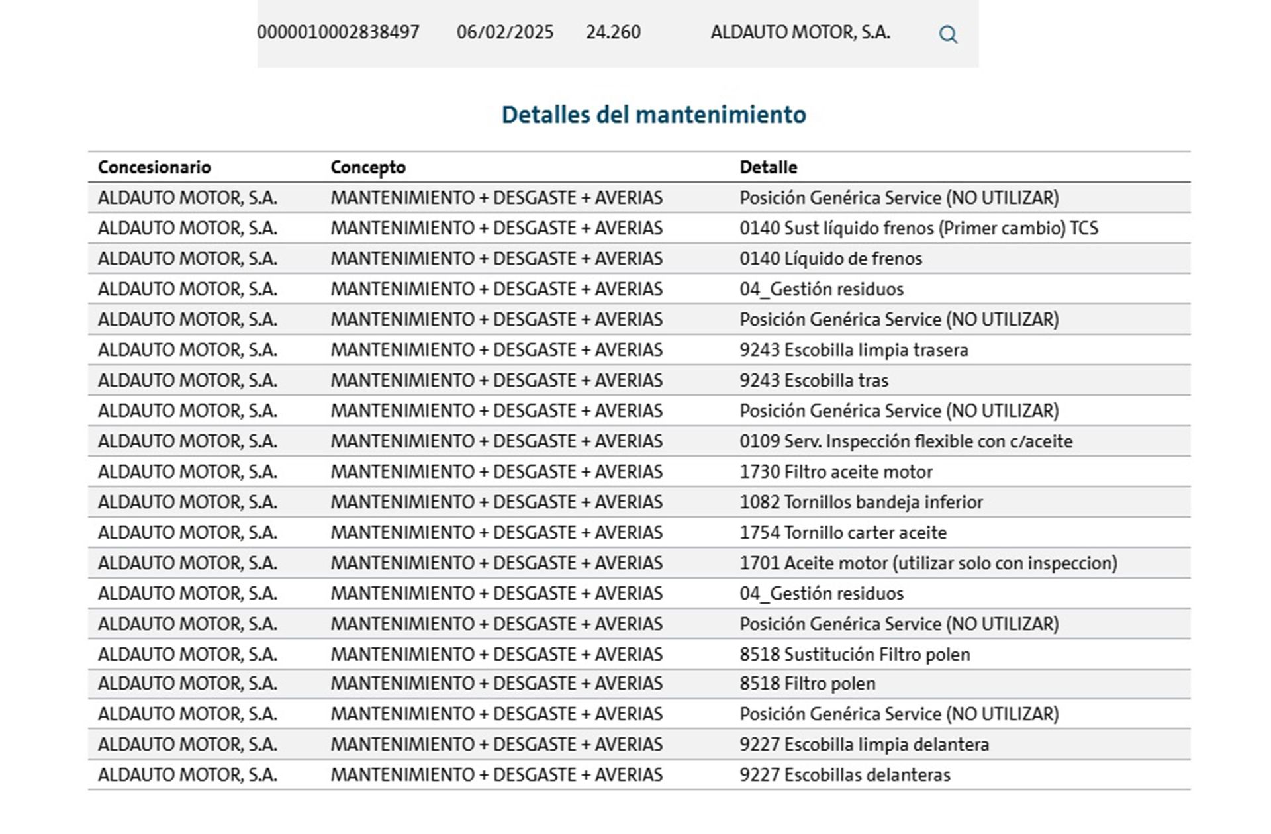The image size is (1271, 834).
Task: Select row 0109 Serv. Inspección flexible
Action: 639,441
